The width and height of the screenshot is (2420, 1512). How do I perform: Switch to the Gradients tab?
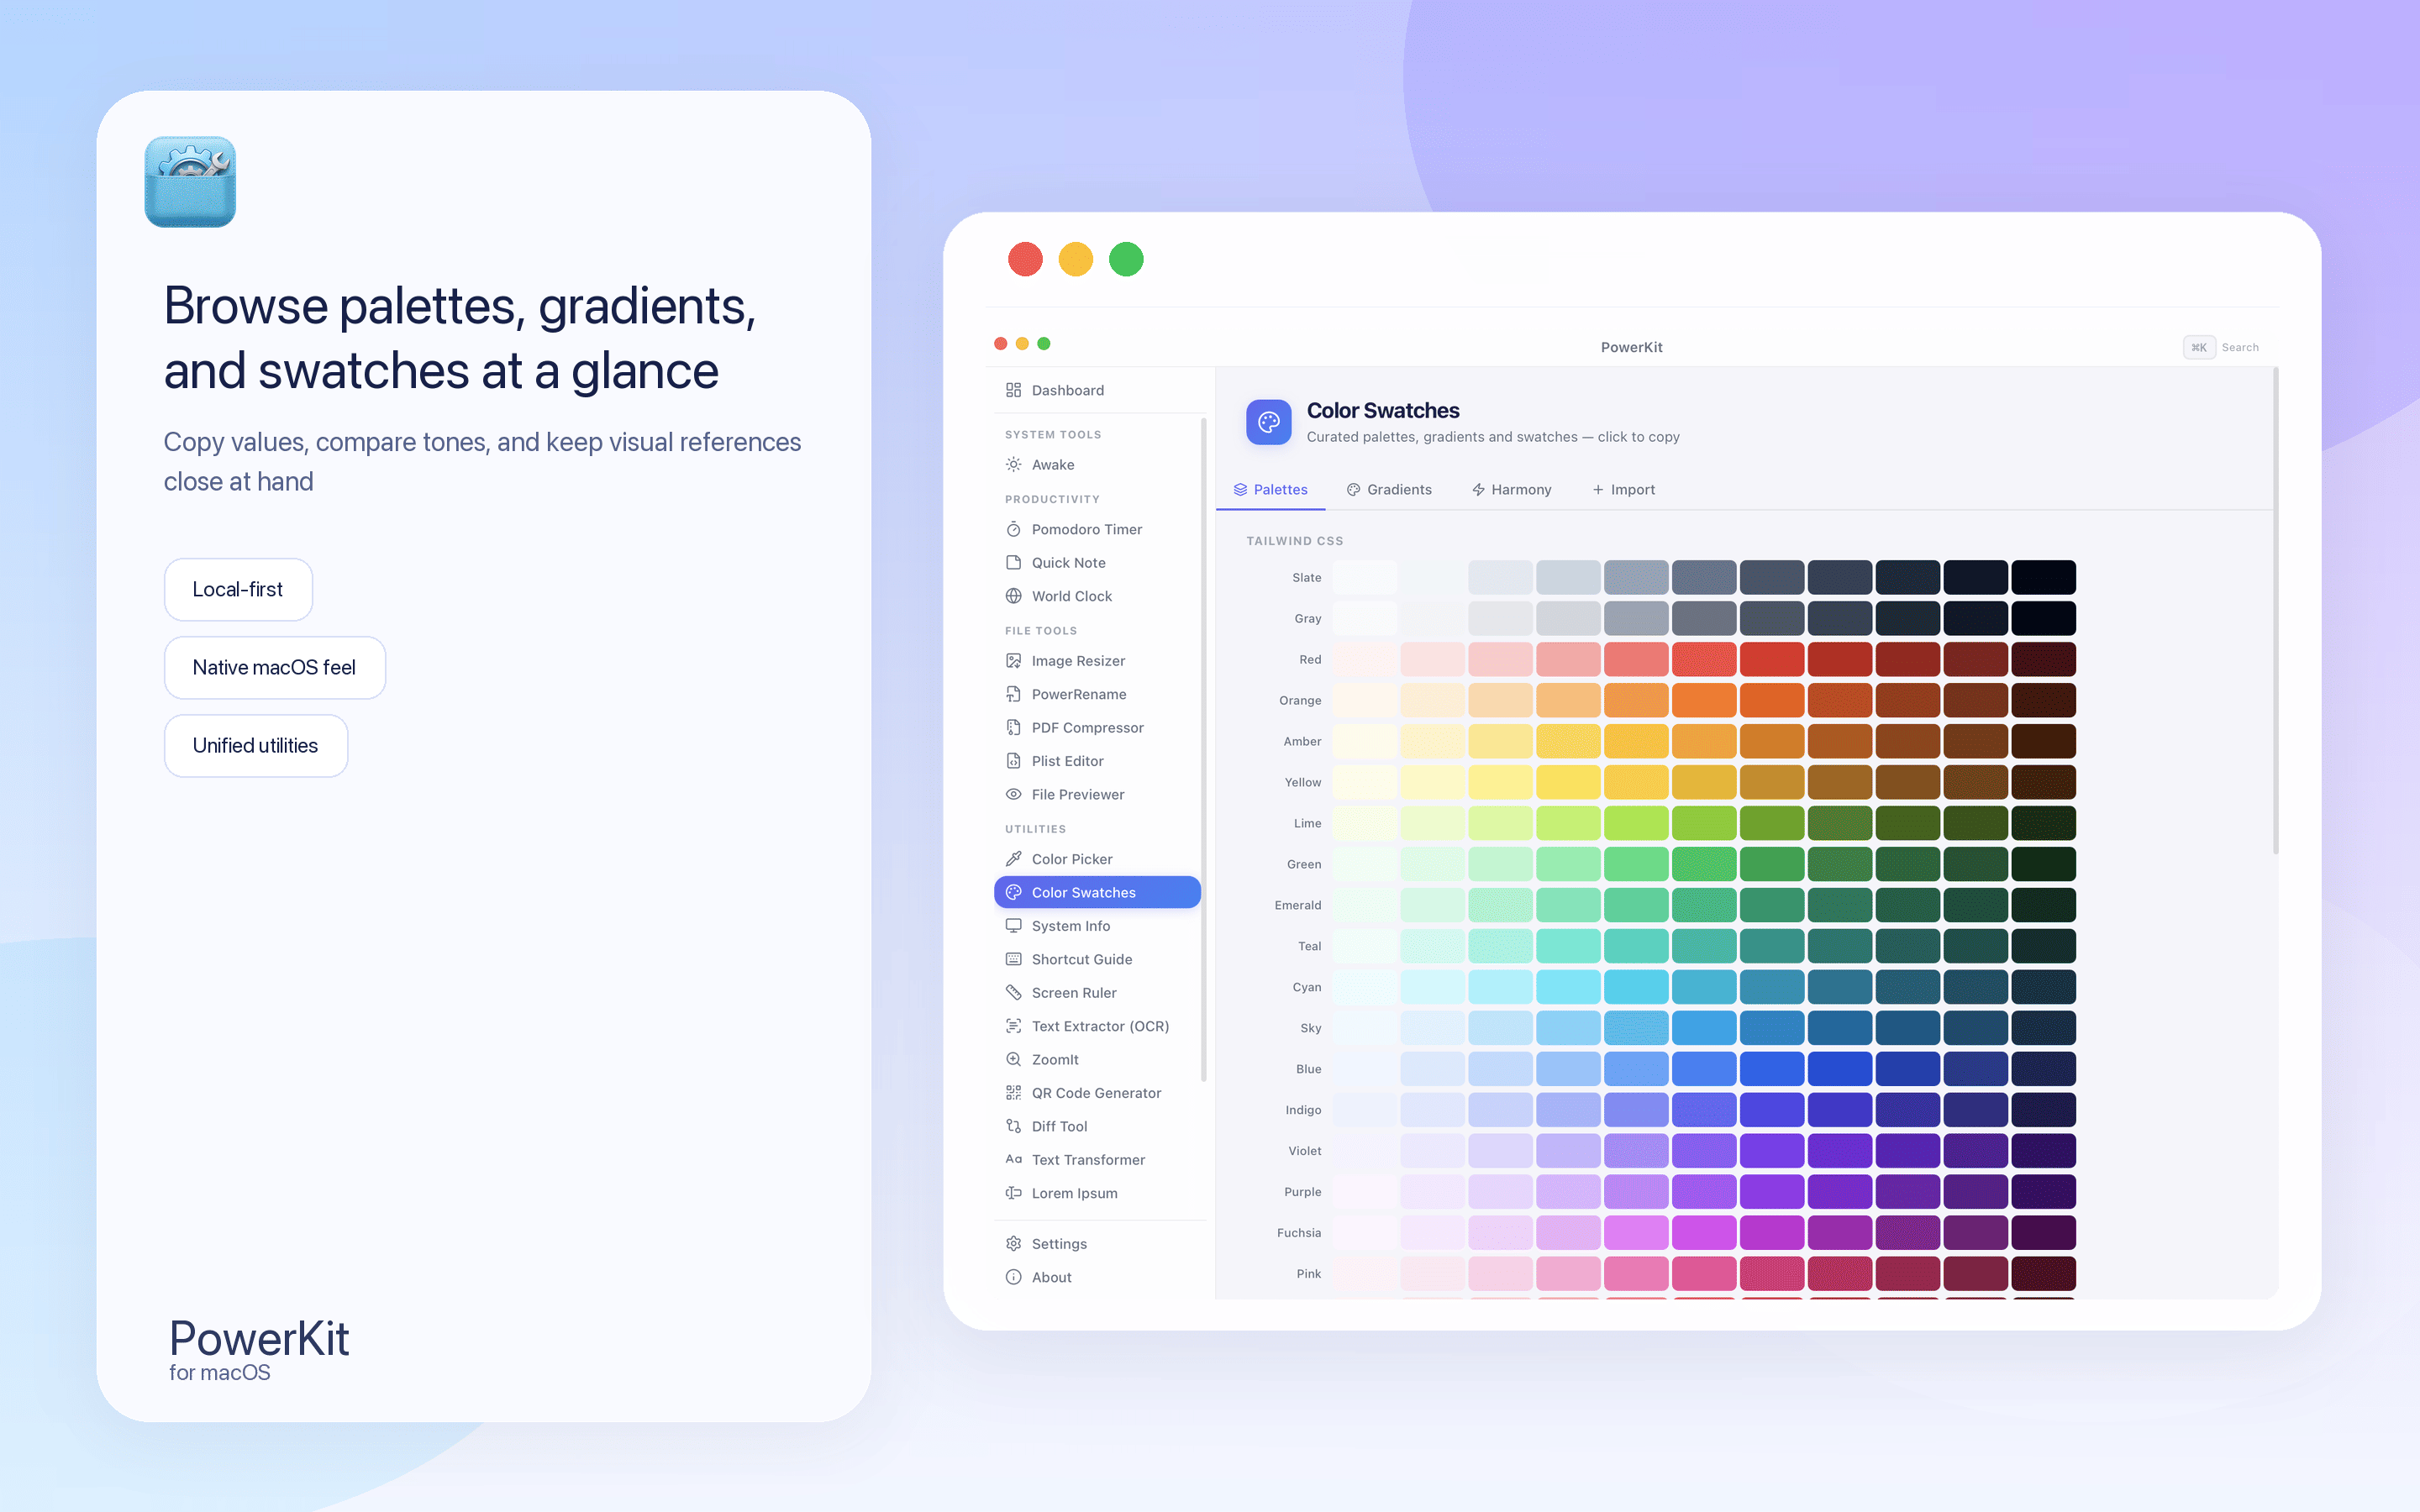pos(1389,490)
